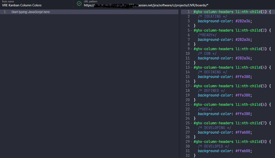This screenshot has width=275, height=158.
Task: Collapse the li:nth-child(6) CSS block fold arrow
Action: pyautogui.click(x=191, y=105)
